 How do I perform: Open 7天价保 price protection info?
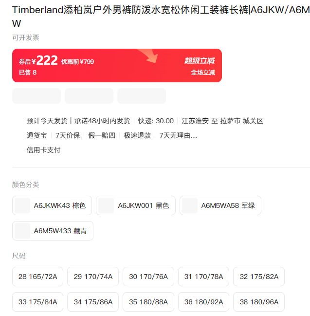pos(68,135)
